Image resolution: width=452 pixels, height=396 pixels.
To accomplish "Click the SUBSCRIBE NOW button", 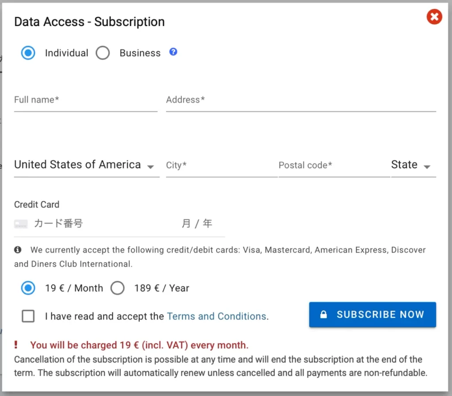I will click(x=373, y=314).
